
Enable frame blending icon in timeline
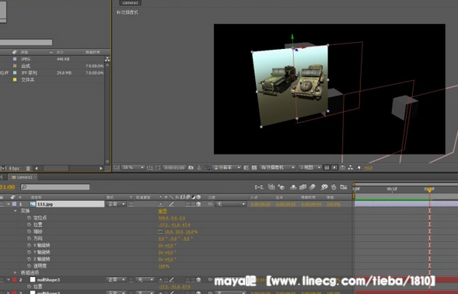coord(303,187)
